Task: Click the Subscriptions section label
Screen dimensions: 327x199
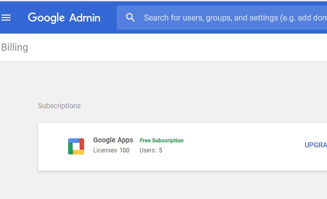Action: pos(59,106)
